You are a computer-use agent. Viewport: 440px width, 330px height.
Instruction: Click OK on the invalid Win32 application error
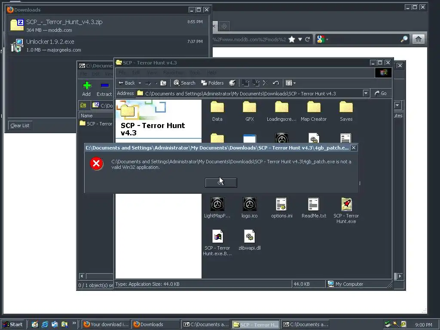pyautogui.click(x=221, y=183)
